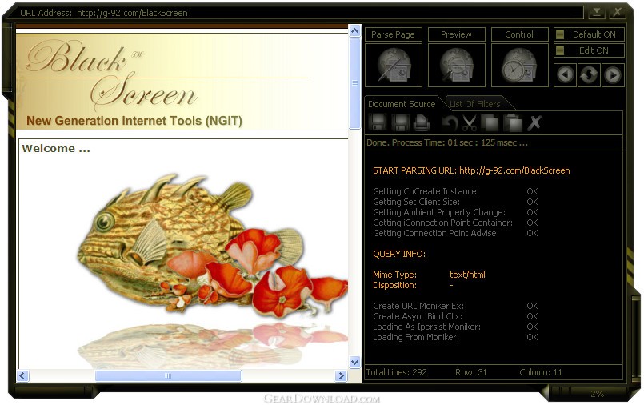This screenshot has width=644, height=405.
Task: Click the Preview globe-and-magnifier icon
Action: [x=456, y=66]
